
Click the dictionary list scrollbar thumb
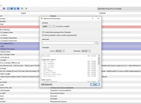[99, 61]
